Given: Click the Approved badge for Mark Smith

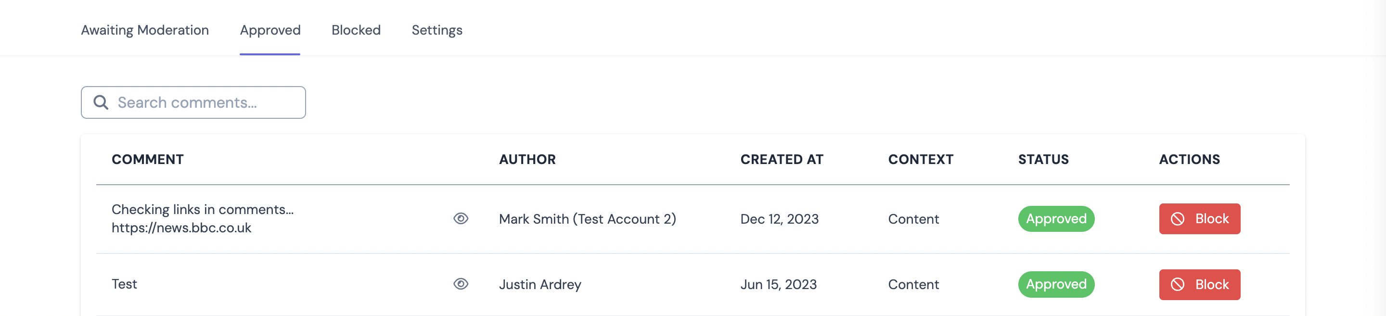Looking at the screenshot, I should pos(1056,219).
